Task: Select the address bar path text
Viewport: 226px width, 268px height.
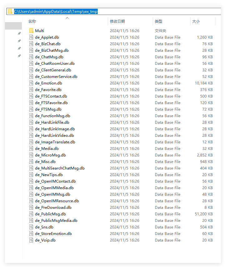Action: click(56, 12)
